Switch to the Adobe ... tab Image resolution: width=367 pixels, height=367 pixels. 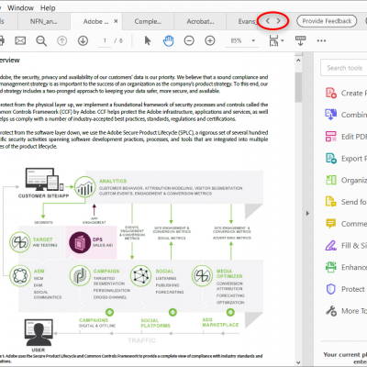95,21
